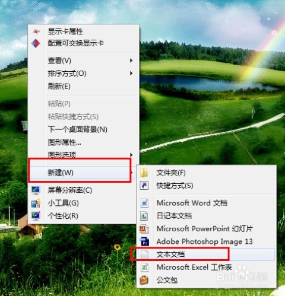Click the gadgets icon beside 小工具(G)
The image size is (285, 296).
[36, 203]
